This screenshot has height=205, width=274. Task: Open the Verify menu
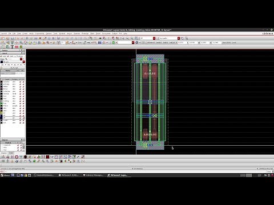click(x=31, y=34)
